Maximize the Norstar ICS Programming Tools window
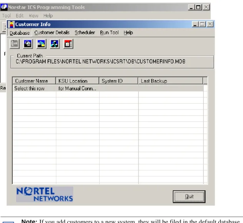Viewport: 243px width, 223px height. 198,7
